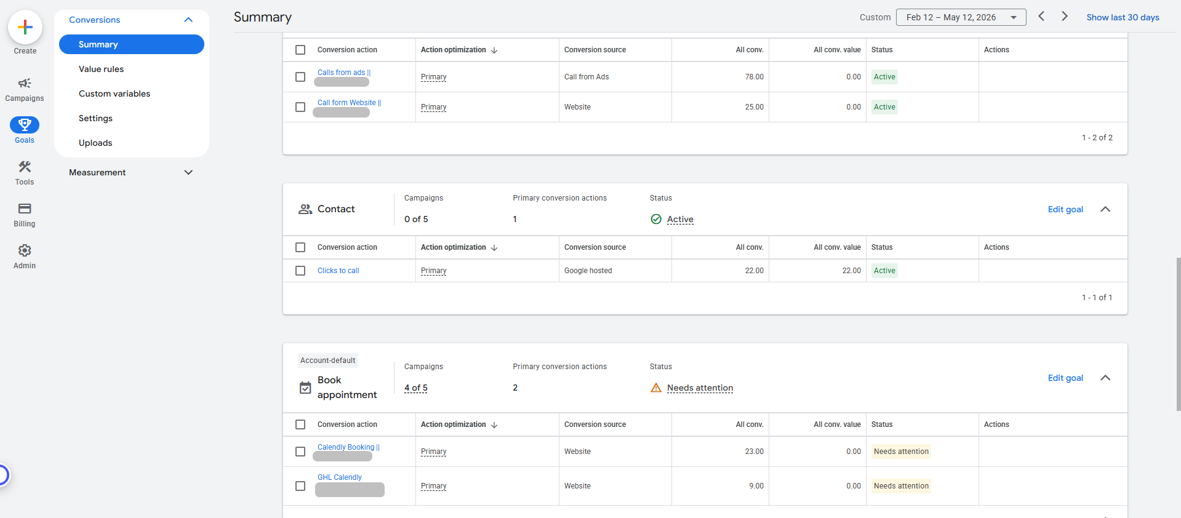Check the Call form Website row checkbox

click(x=300, y=107)
